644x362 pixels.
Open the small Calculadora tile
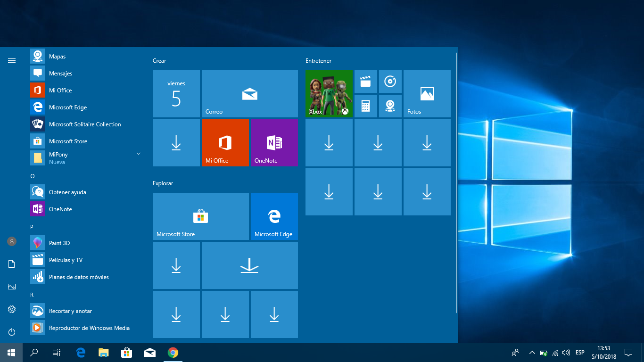[366, 106]
